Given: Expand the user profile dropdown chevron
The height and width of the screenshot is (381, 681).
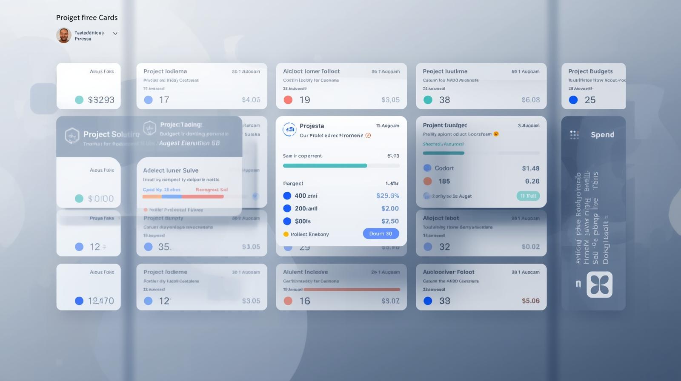Looking at the screenshot, I should point(115,33).
